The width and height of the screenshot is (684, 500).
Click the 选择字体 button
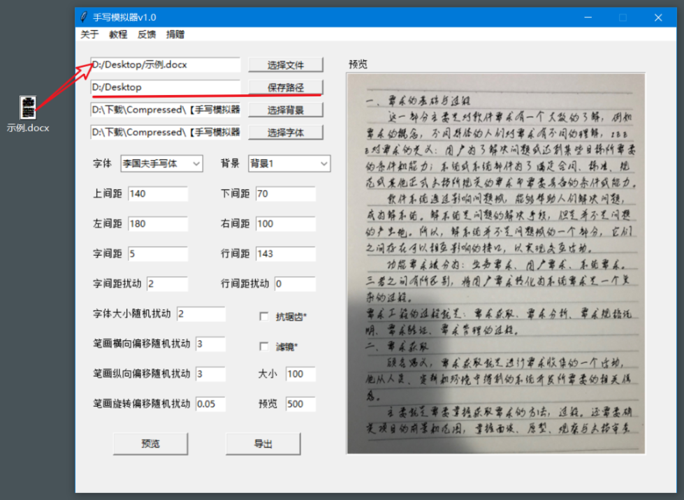286,133
